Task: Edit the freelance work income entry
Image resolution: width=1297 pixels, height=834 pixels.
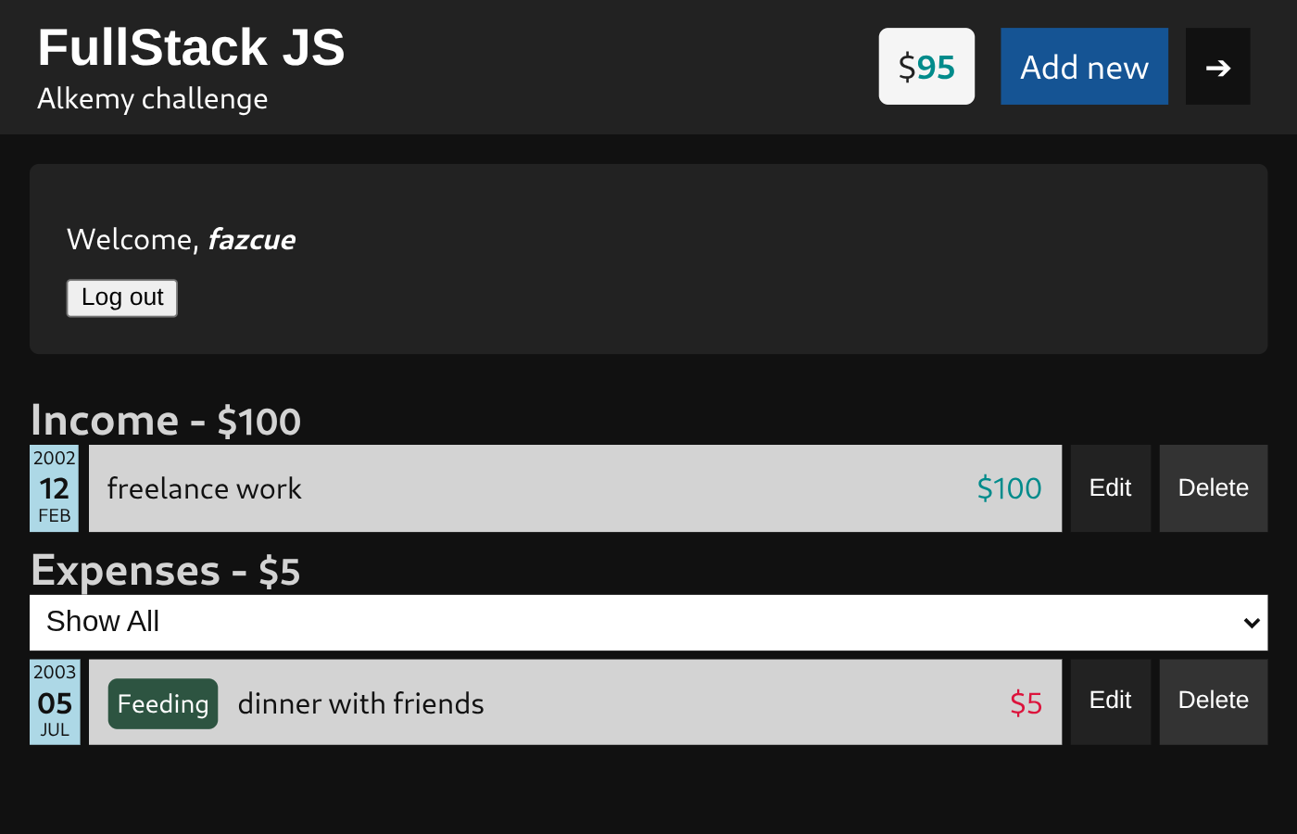Action: 1110,488
